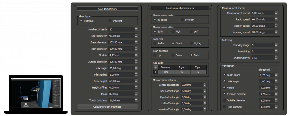The image size is (289, 116).
Task: Enable Outside diameter verification
Action: click(224, 100)
